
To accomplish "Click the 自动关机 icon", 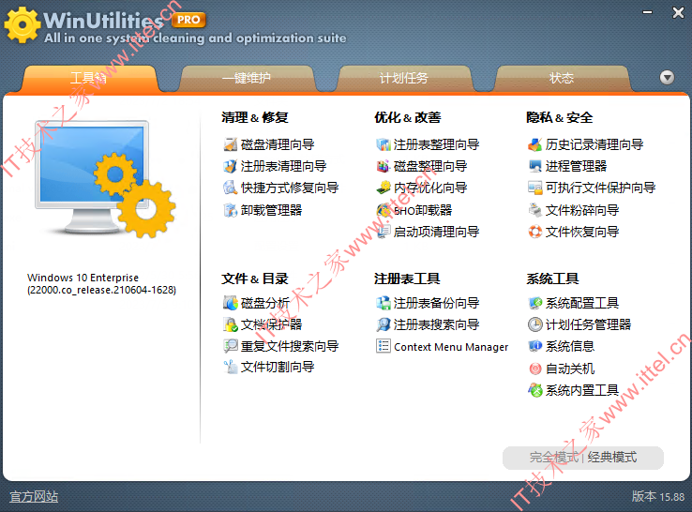I will (534, 369).
